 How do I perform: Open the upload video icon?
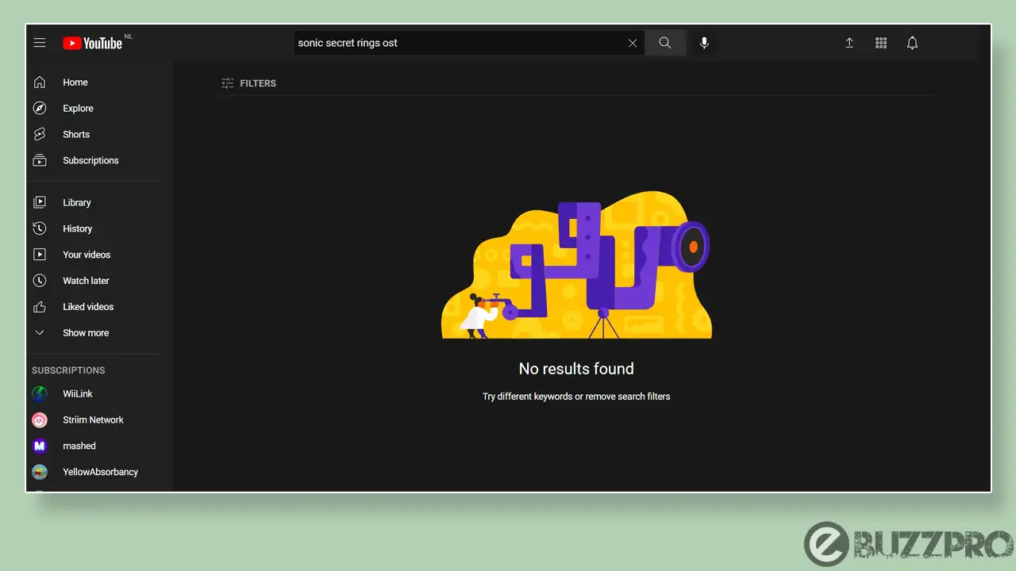(x=849, y=43)
